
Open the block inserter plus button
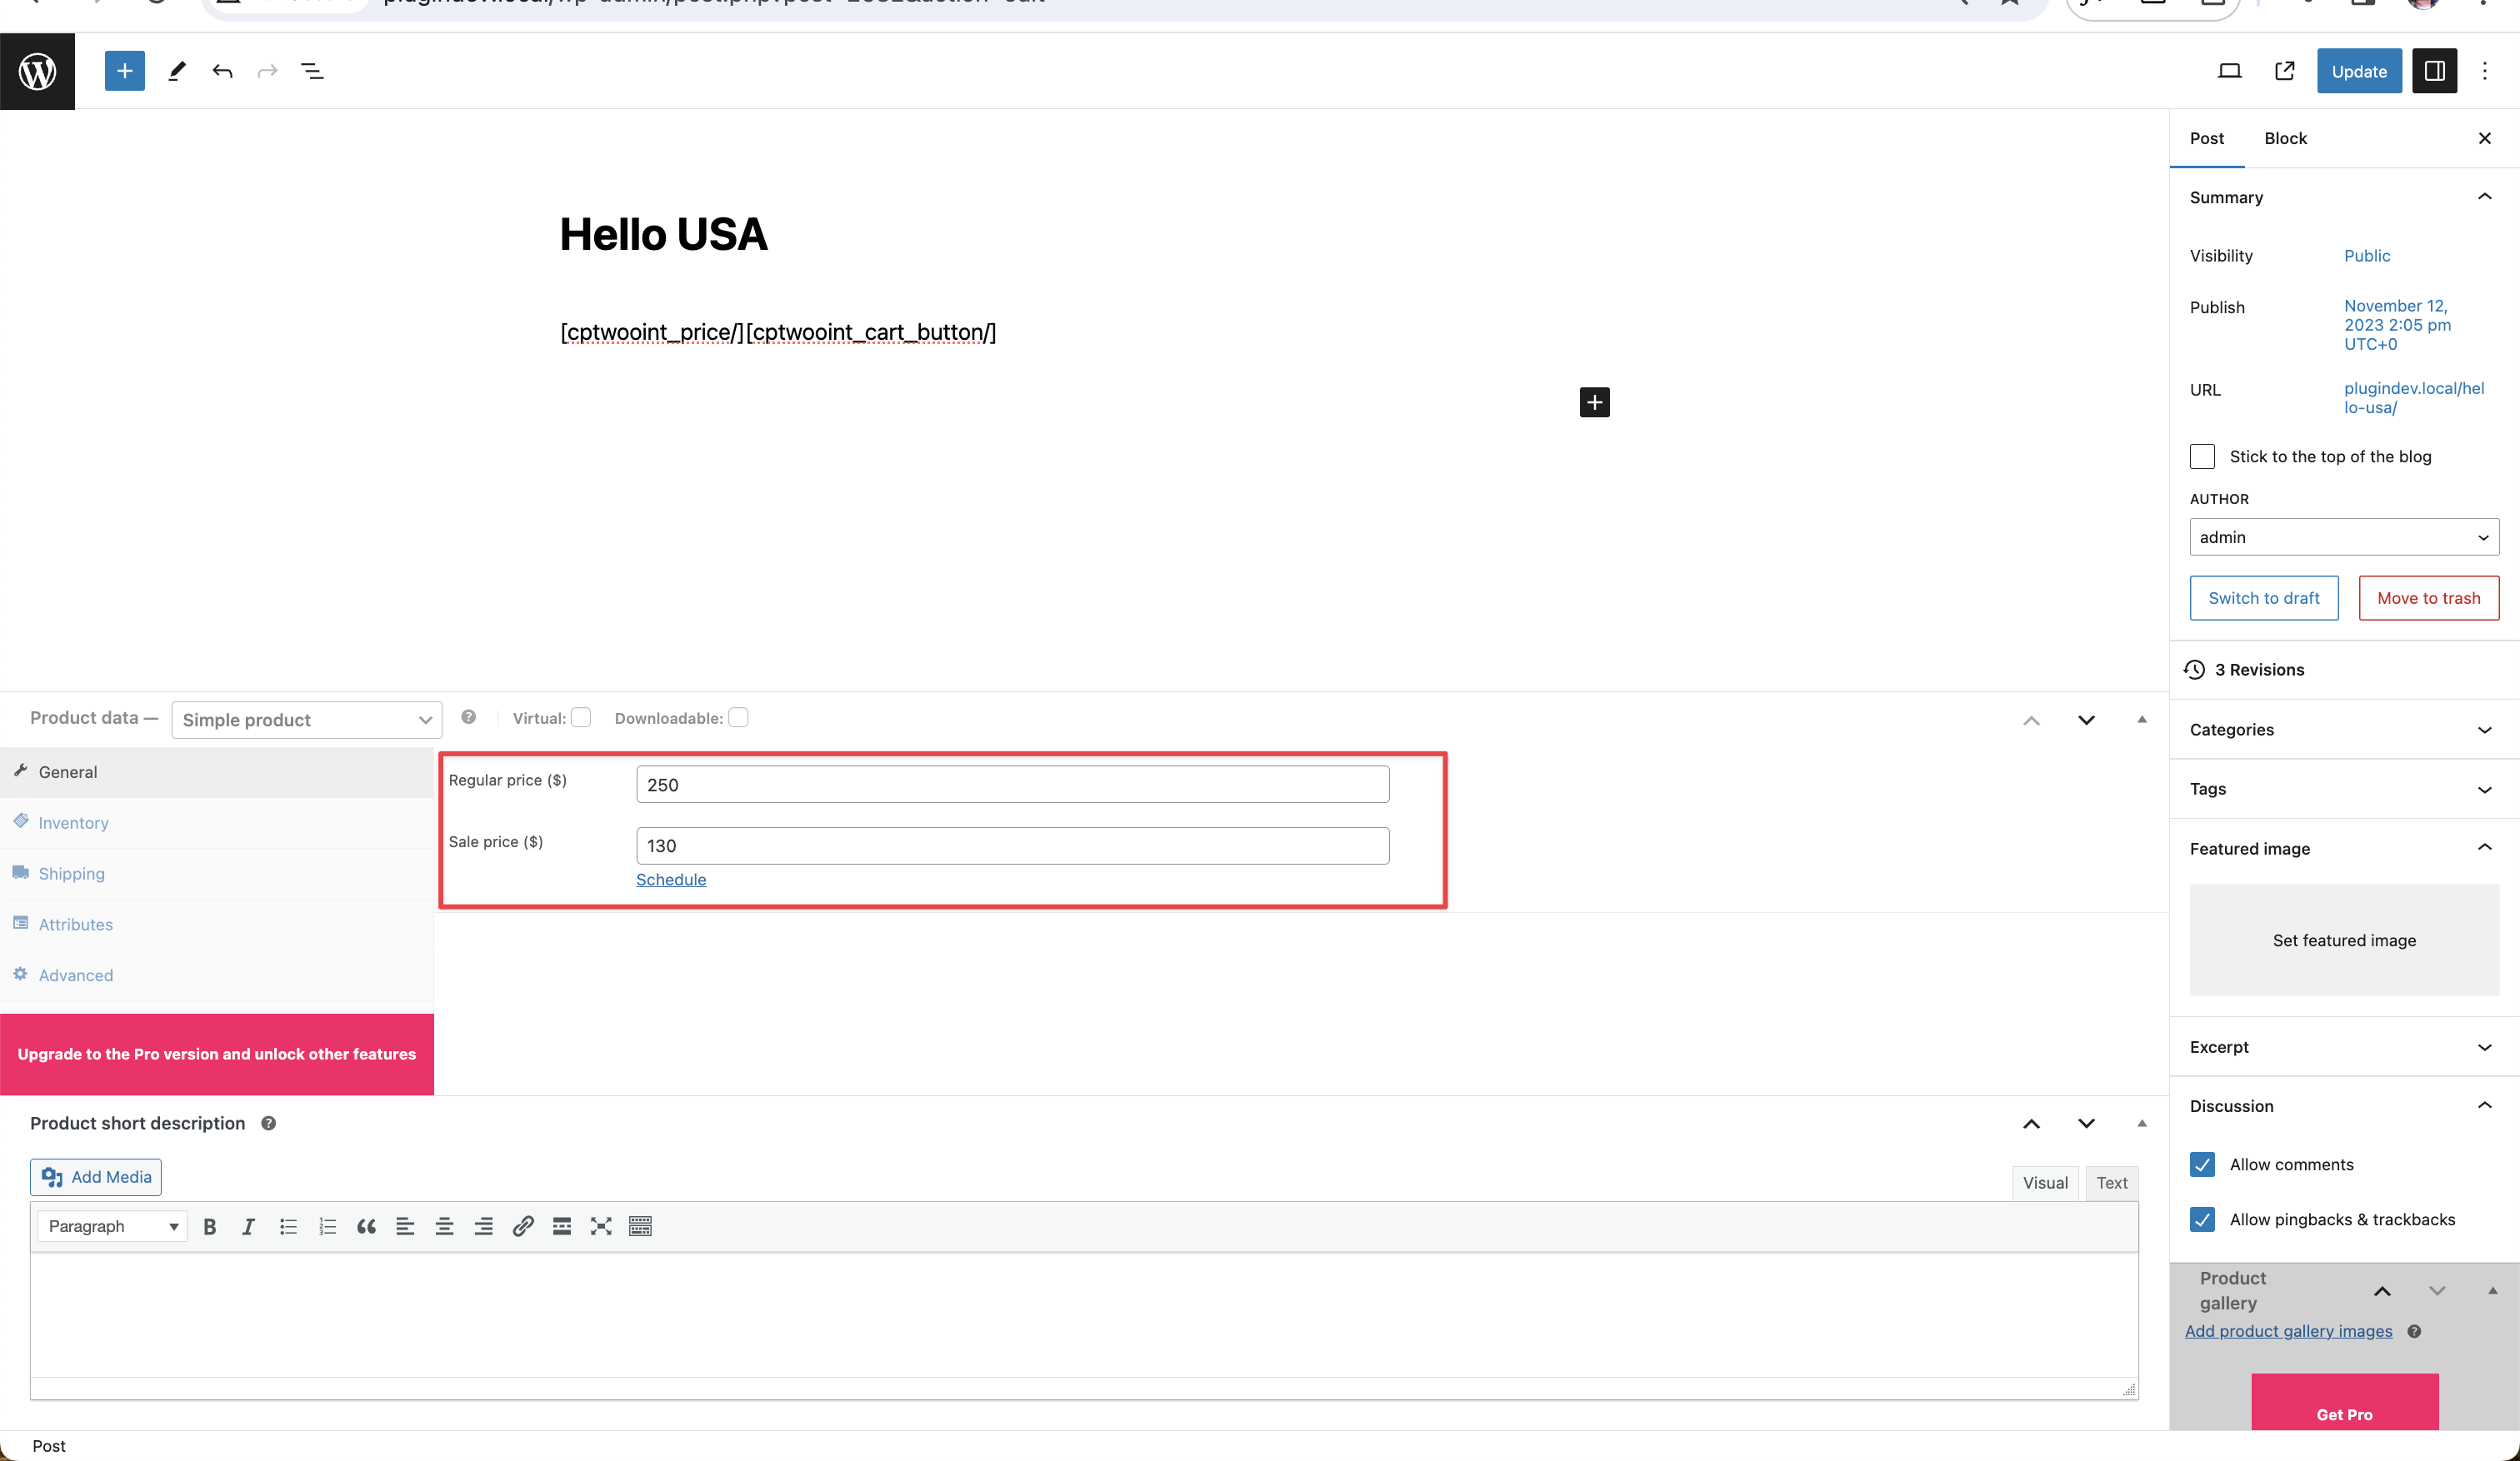coord(124,71)
